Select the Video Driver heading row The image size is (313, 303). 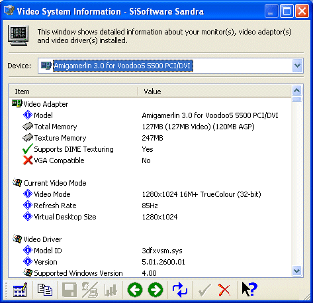42,239
